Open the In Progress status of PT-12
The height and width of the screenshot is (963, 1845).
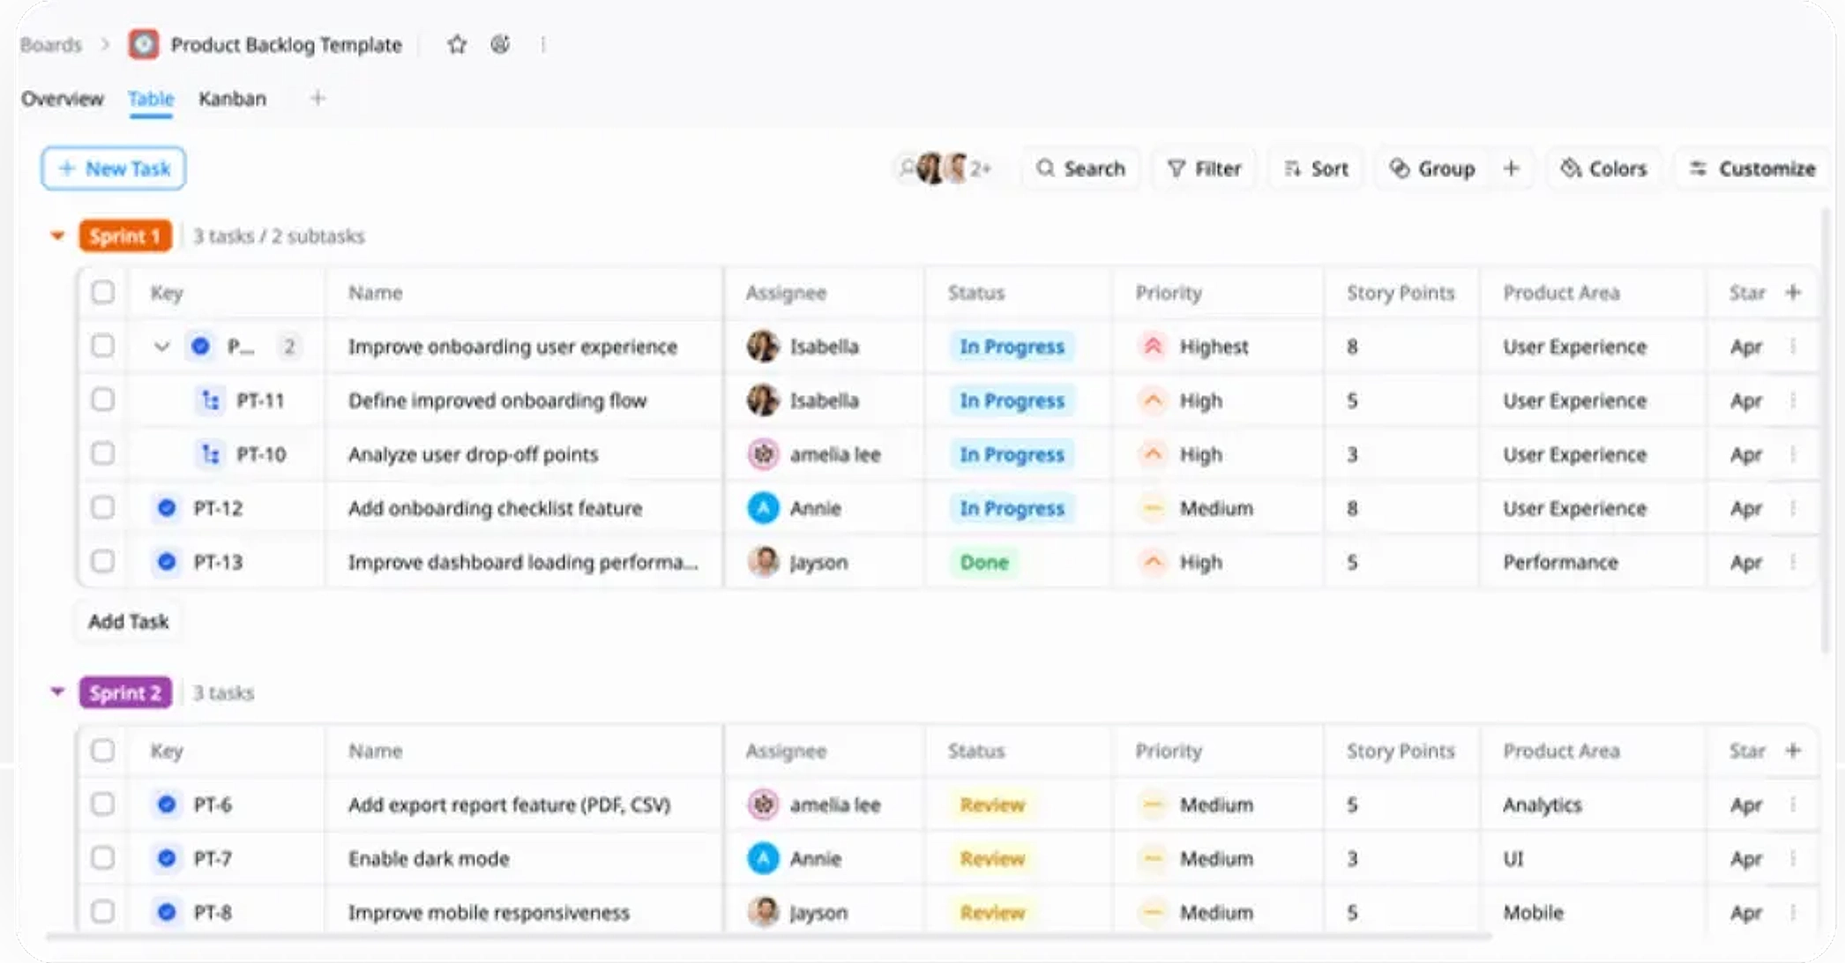point(1012,508)
